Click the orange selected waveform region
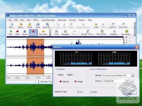142x106 pixels. pyautogui.click(x=35, y=56)
